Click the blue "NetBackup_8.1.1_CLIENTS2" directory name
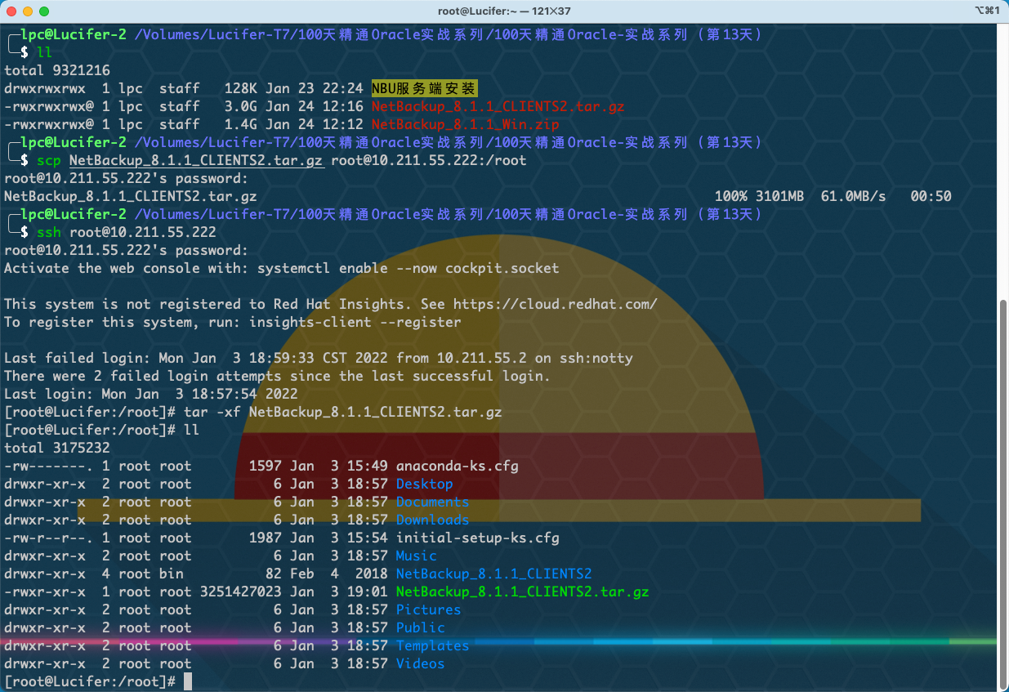 tap(494, 574)
